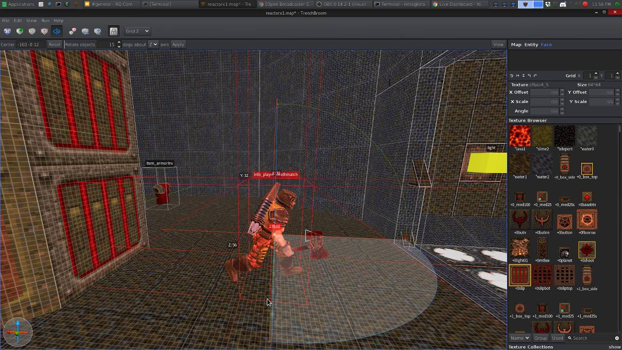Click the Y Scale stepper arrows
Viewport: 622px width, 350px height.
pyautogui.click(x=618, y=102)
